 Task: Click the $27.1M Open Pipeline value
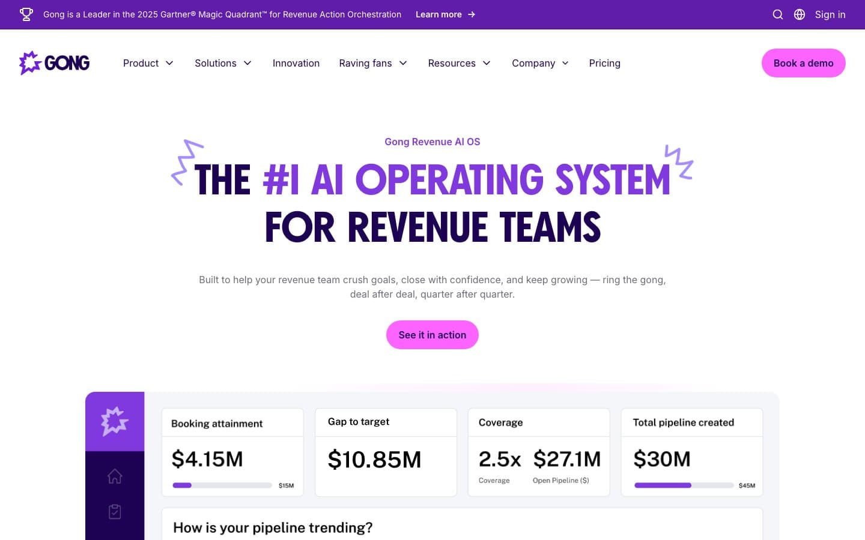567,459
